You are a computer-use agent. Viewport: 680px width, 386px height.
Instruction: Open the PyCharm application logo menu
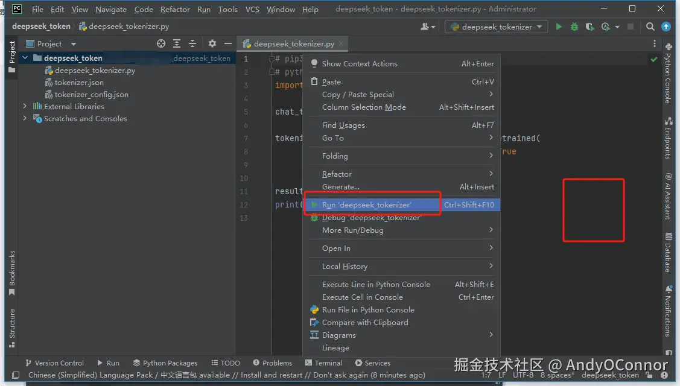point(16,8)
